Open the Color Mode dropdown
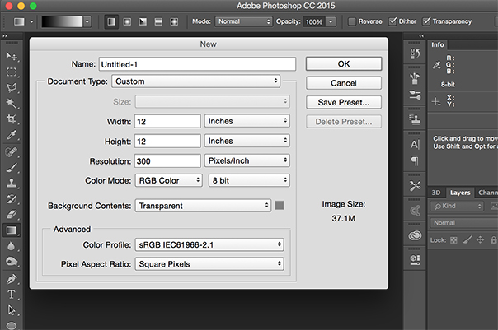The height and width of the screenshot is (330, 498). tap(169, 180)
